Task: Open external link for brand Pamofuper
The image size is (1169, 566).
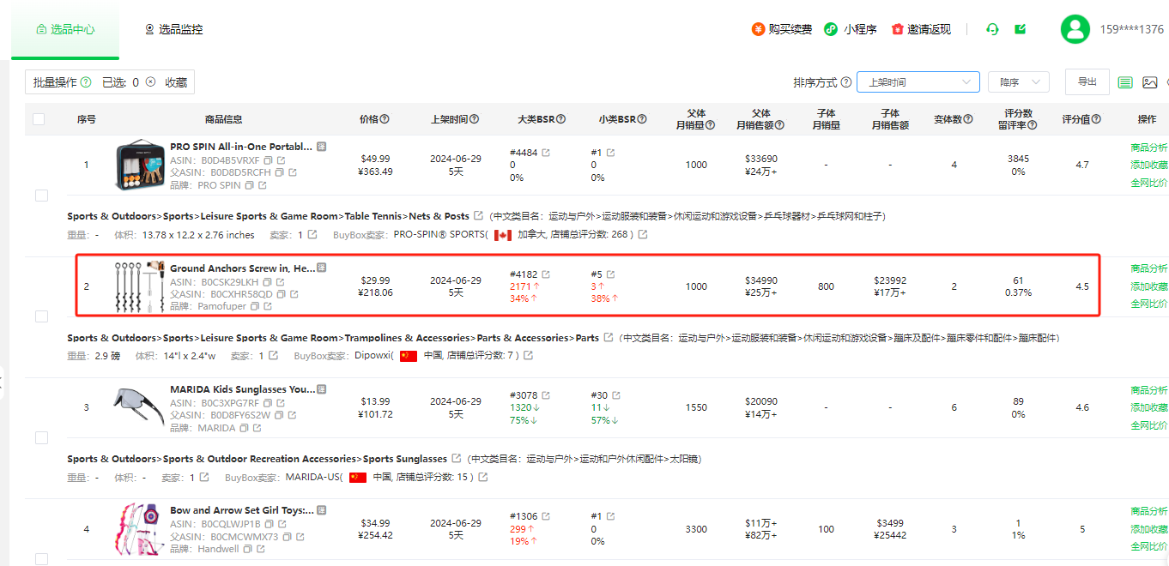Action: pos(268,306)
